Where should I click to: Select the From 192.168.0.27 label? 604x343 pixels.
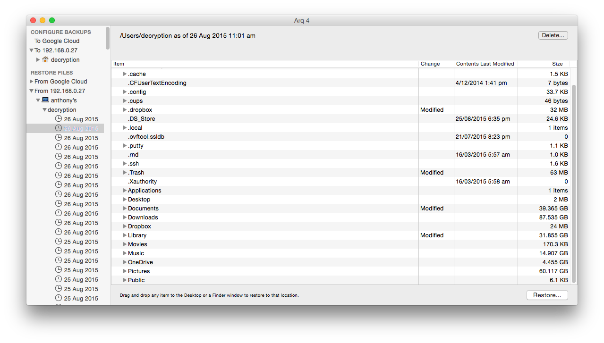(x=60, y=91)
